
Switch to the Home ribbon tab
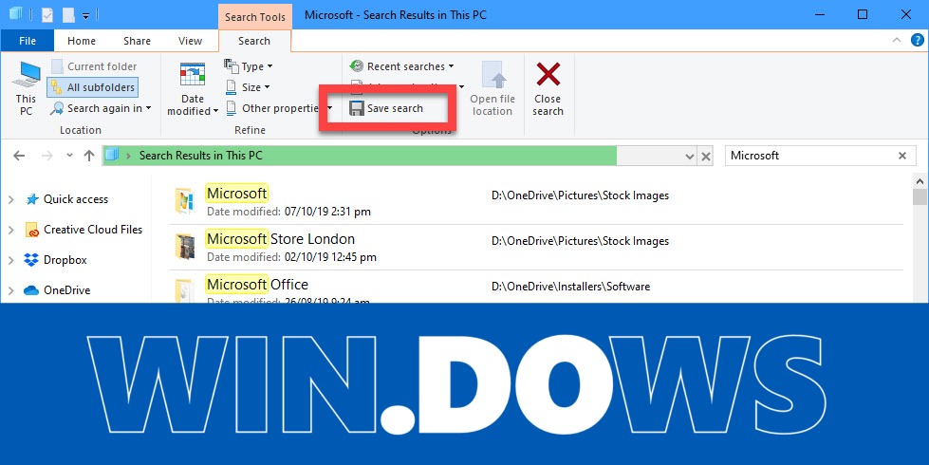(82, 41)
